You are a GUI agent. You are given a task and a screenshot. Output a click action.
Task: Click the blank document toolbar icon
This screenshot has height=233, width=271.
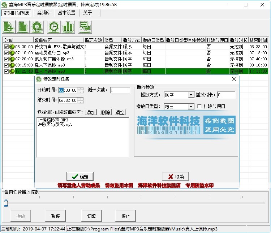pos(23,27)
